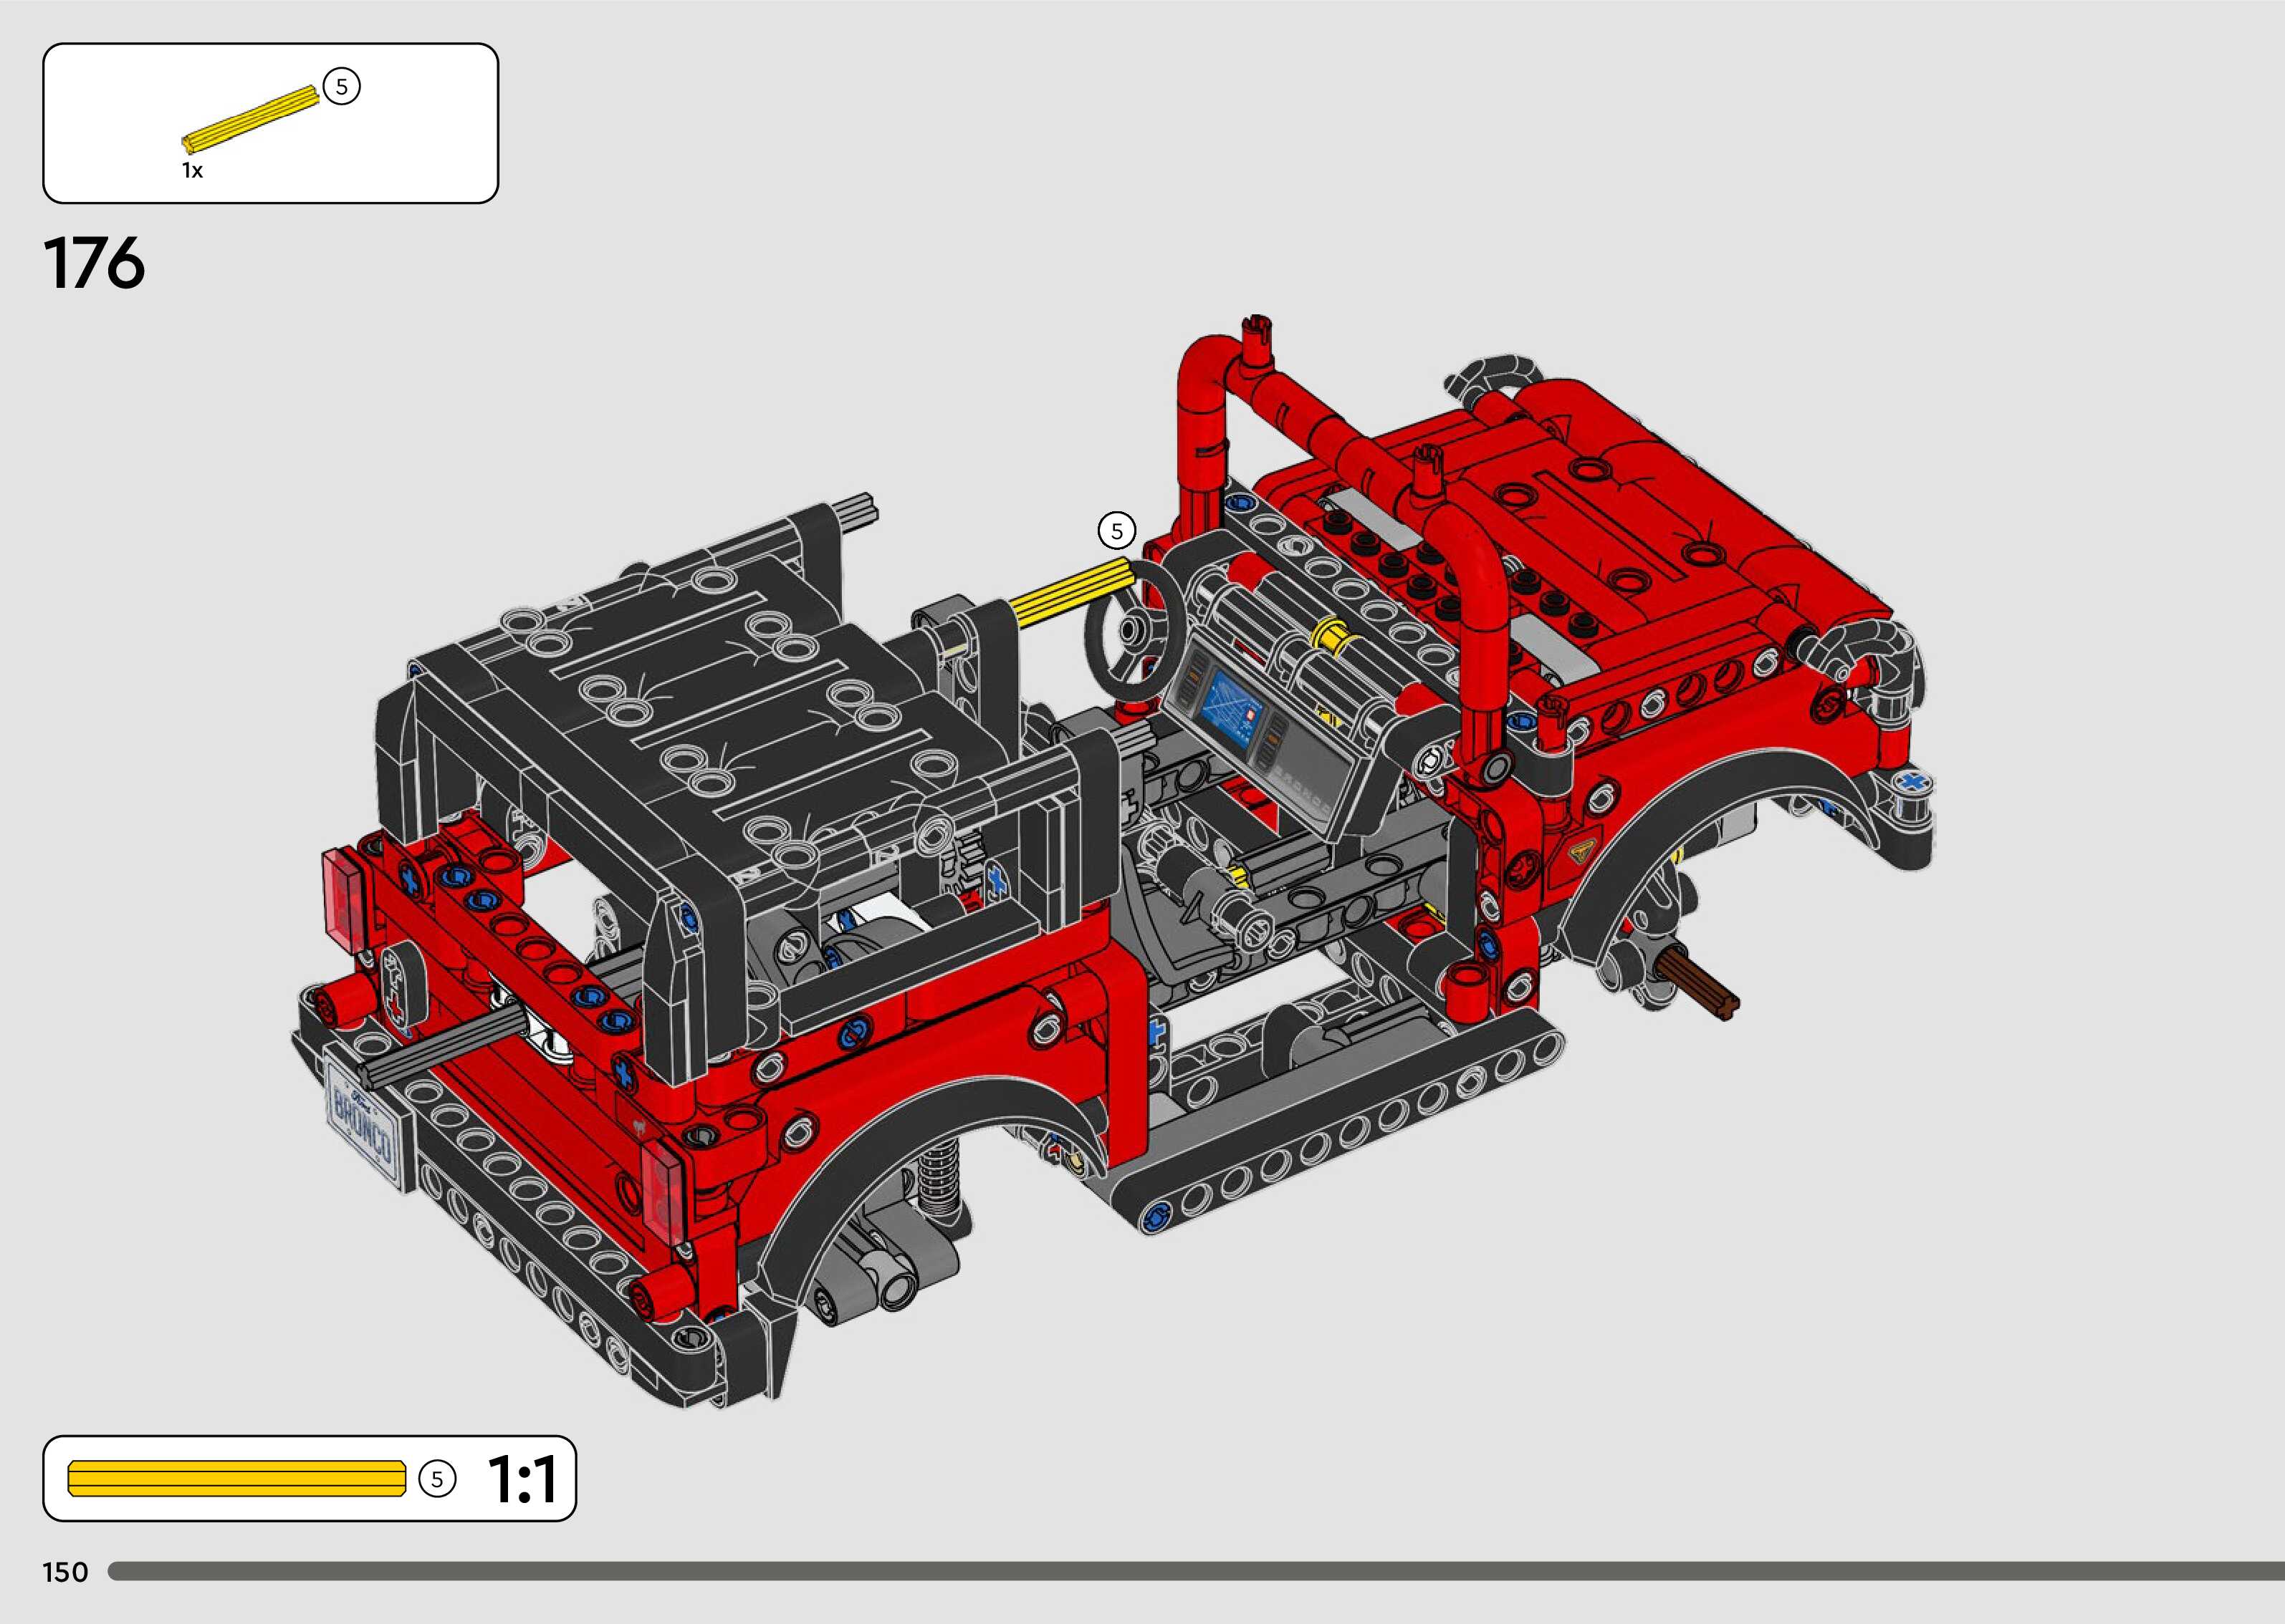Click the brown axle at front wheel hub
The width and height of the screenshot is (2285, 1624).
pyautogui.click(x=1697, y=982)
